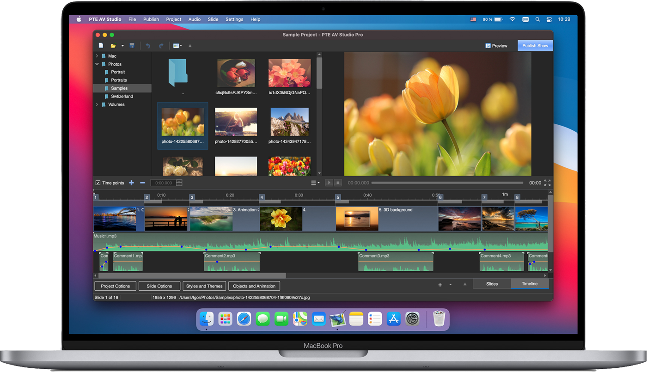This screenshot has height=372, width=647.
Task: Play the slideshow in preview panel
Action: [329, 183]
